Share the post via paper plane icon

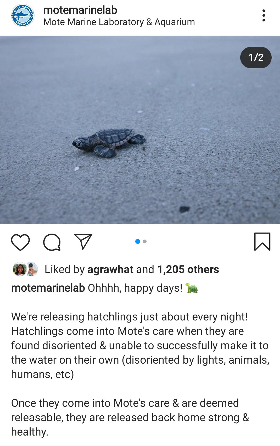[x=83, y=241]
